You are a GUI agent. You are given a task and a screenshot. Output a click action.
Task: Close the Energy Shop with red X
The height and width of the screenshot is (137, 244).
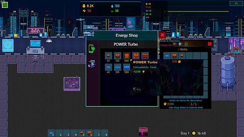(162, 35)
